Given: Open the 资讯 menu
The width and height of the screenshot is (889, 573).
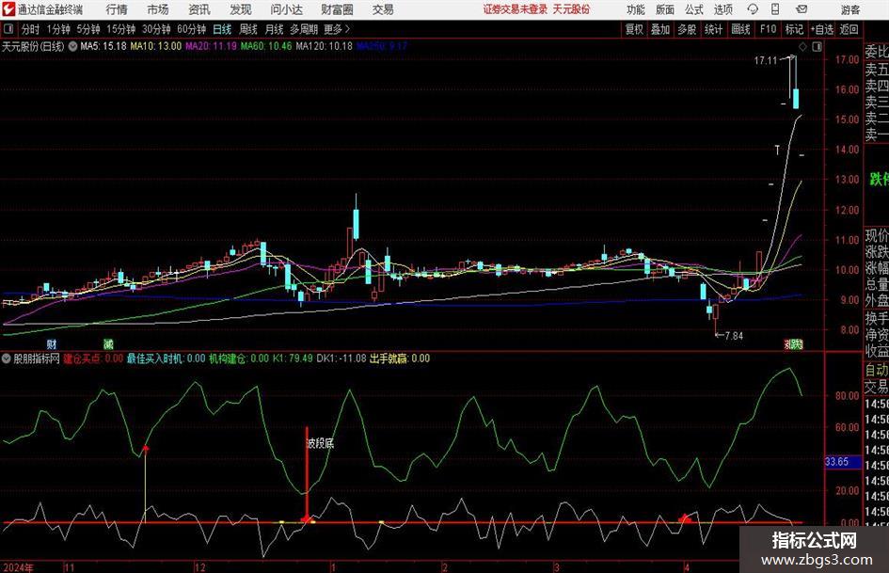Looking at the screenshot, I should point(199,9).
